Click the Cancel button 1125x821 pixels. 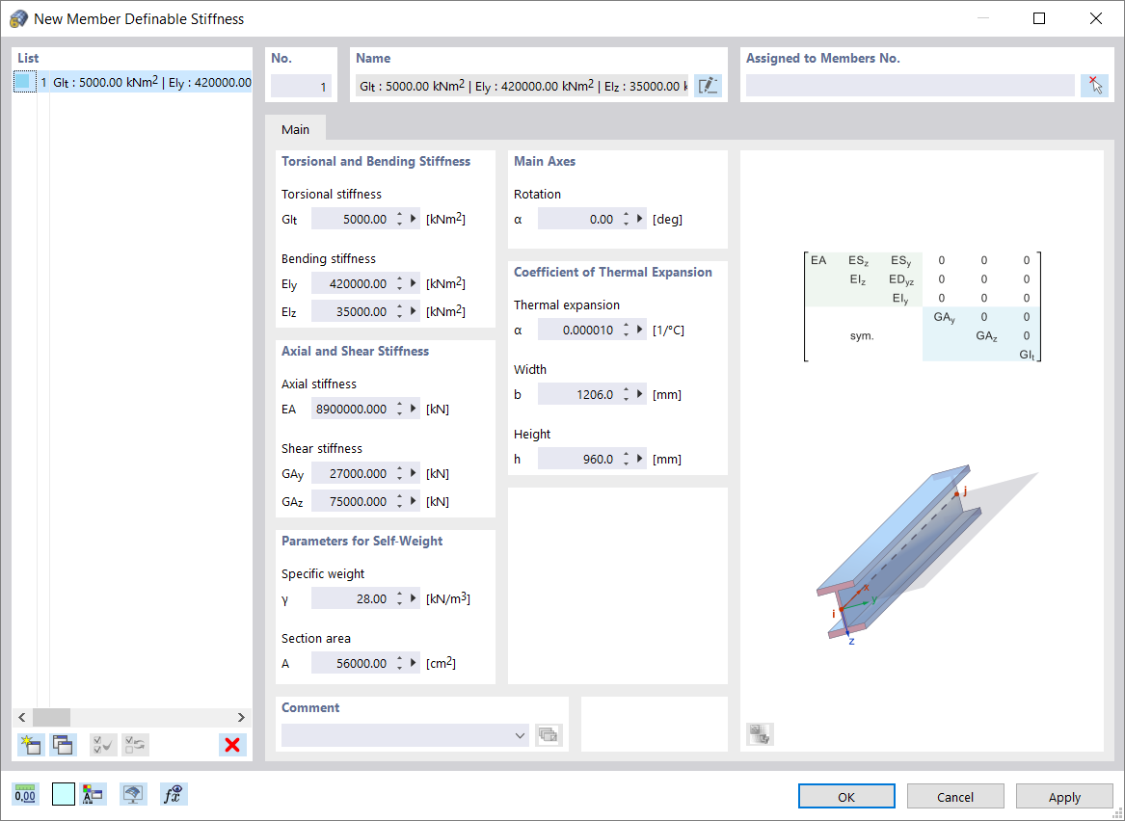tap(955, 797)
